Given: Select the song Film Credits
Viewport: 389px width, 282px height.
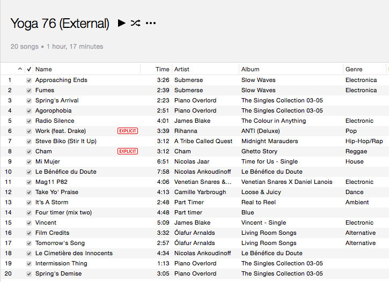Looking at the screenshot, I should (53, 233).
